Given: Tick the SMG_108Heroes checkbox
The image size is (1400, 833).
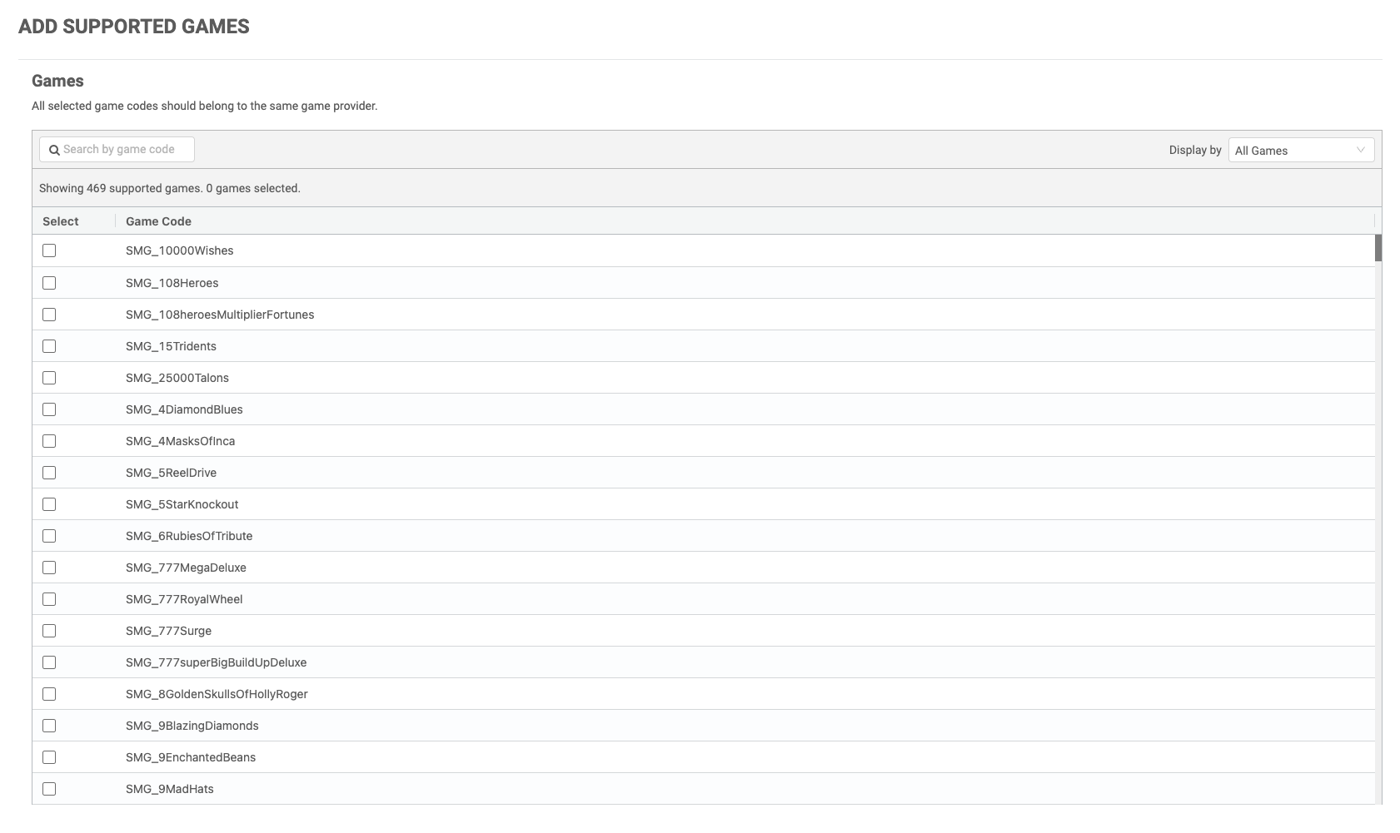Looking at the screenshot, I should [x=49, y=283].
